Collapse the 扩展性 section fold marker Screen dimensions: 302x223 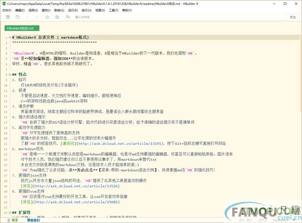point(10,213)
